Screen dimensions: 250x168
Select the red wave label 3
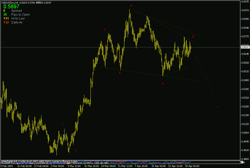point(104,29)
